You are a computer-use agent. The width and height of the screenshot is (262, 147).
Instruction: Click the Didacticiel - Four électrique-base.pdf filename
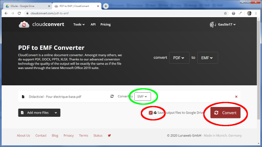pos(55,97)
